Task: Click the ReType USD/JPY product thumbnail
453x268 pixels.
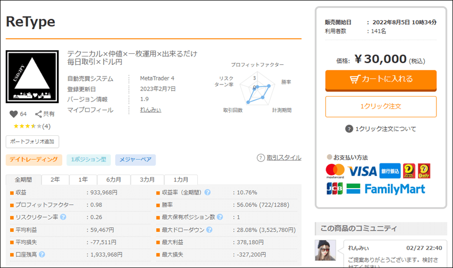Action: click(x=33, y=77)
